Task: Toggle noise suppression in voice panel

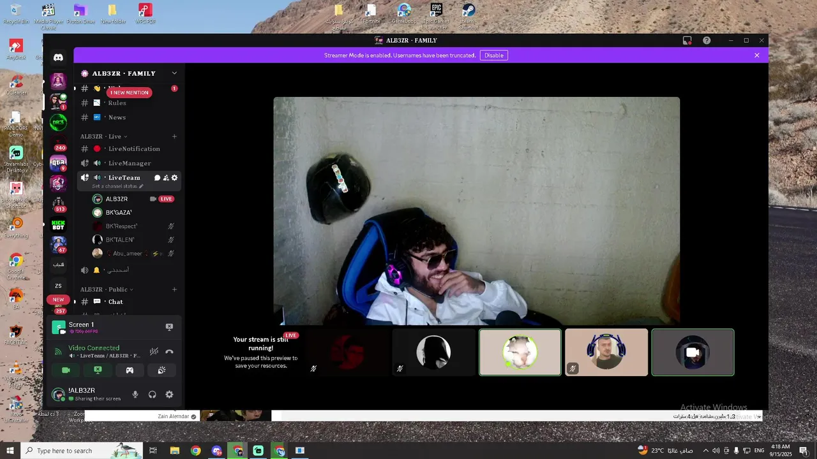Action: pyautogui.click(x=154, y=351)
